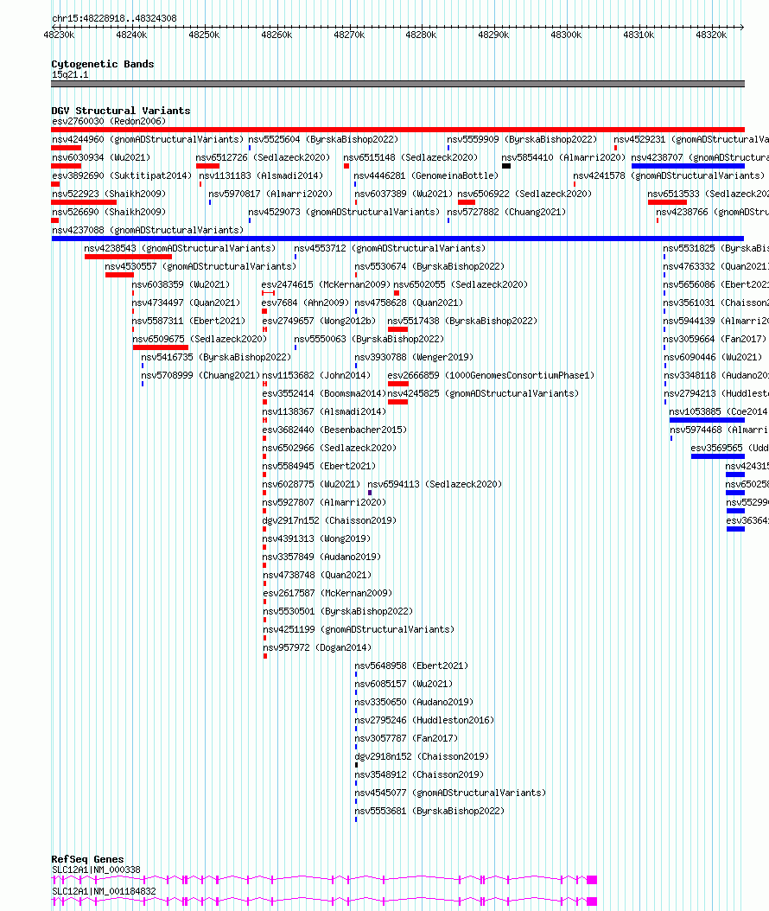769x911 pixels.
Task: Open nsv522923 (Shaikh2009) variant
Action: [109, 194]
